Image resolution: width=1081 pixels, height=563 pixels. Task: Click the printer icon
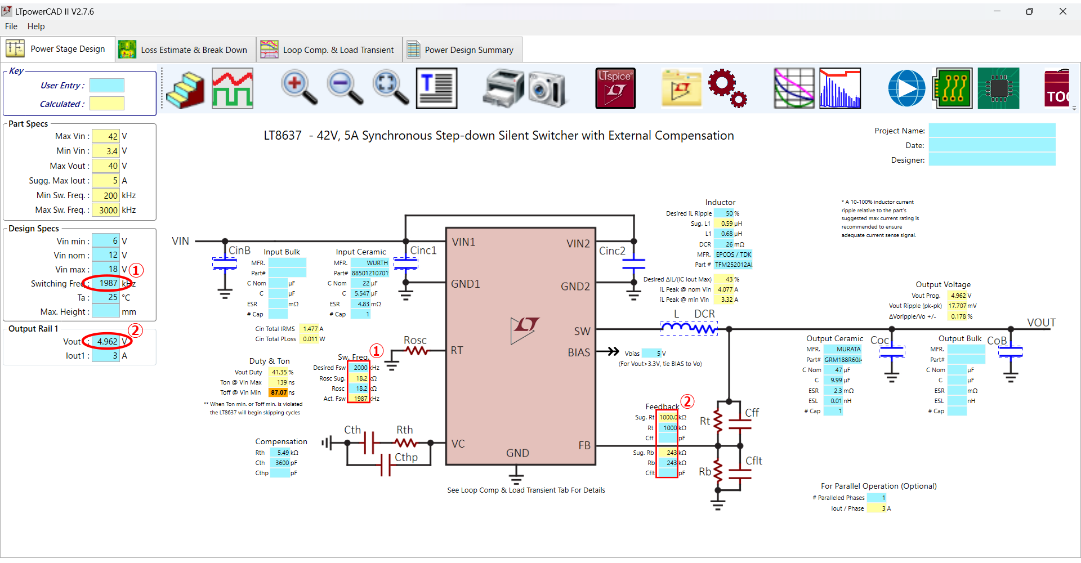pos(503,89)
